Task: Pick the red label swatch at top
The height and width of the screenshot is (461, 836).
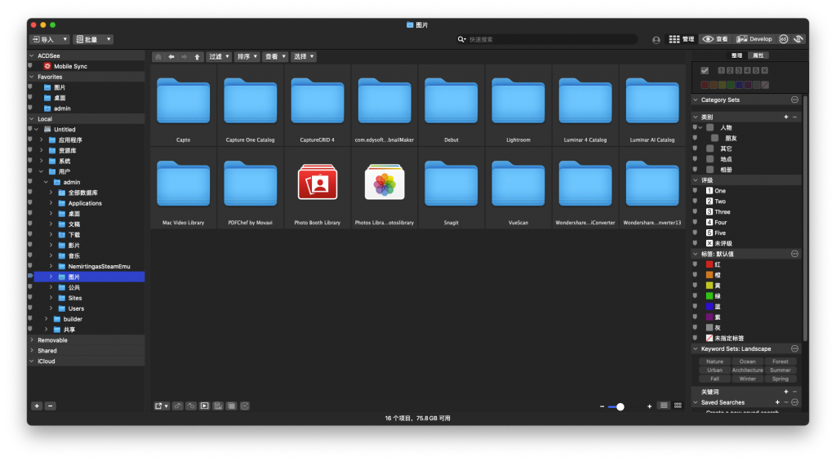Action: click(705, 85)
